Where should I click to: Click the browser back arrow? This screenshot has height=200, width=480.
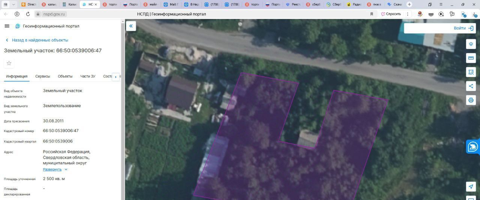[6, 14]
